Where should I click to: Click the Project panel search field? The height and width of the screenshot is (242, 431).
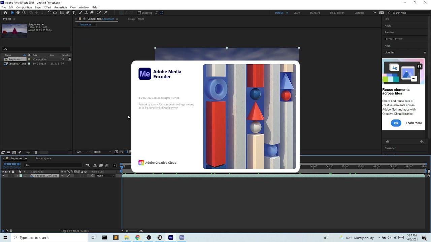click(36, 49)
